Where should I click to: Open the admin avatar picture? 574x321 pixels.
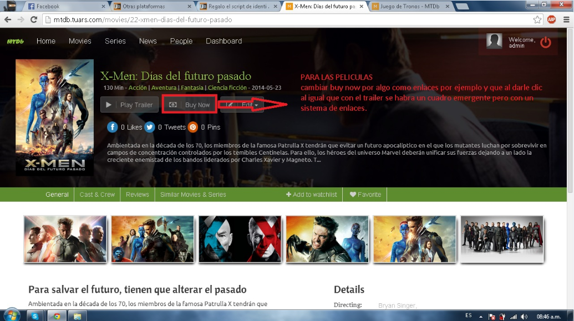pos(494,41)
